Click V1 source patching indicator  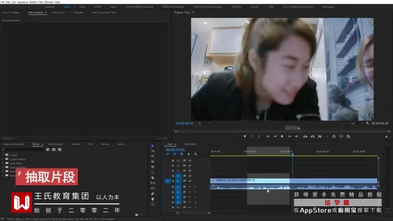tap(168, 181)
